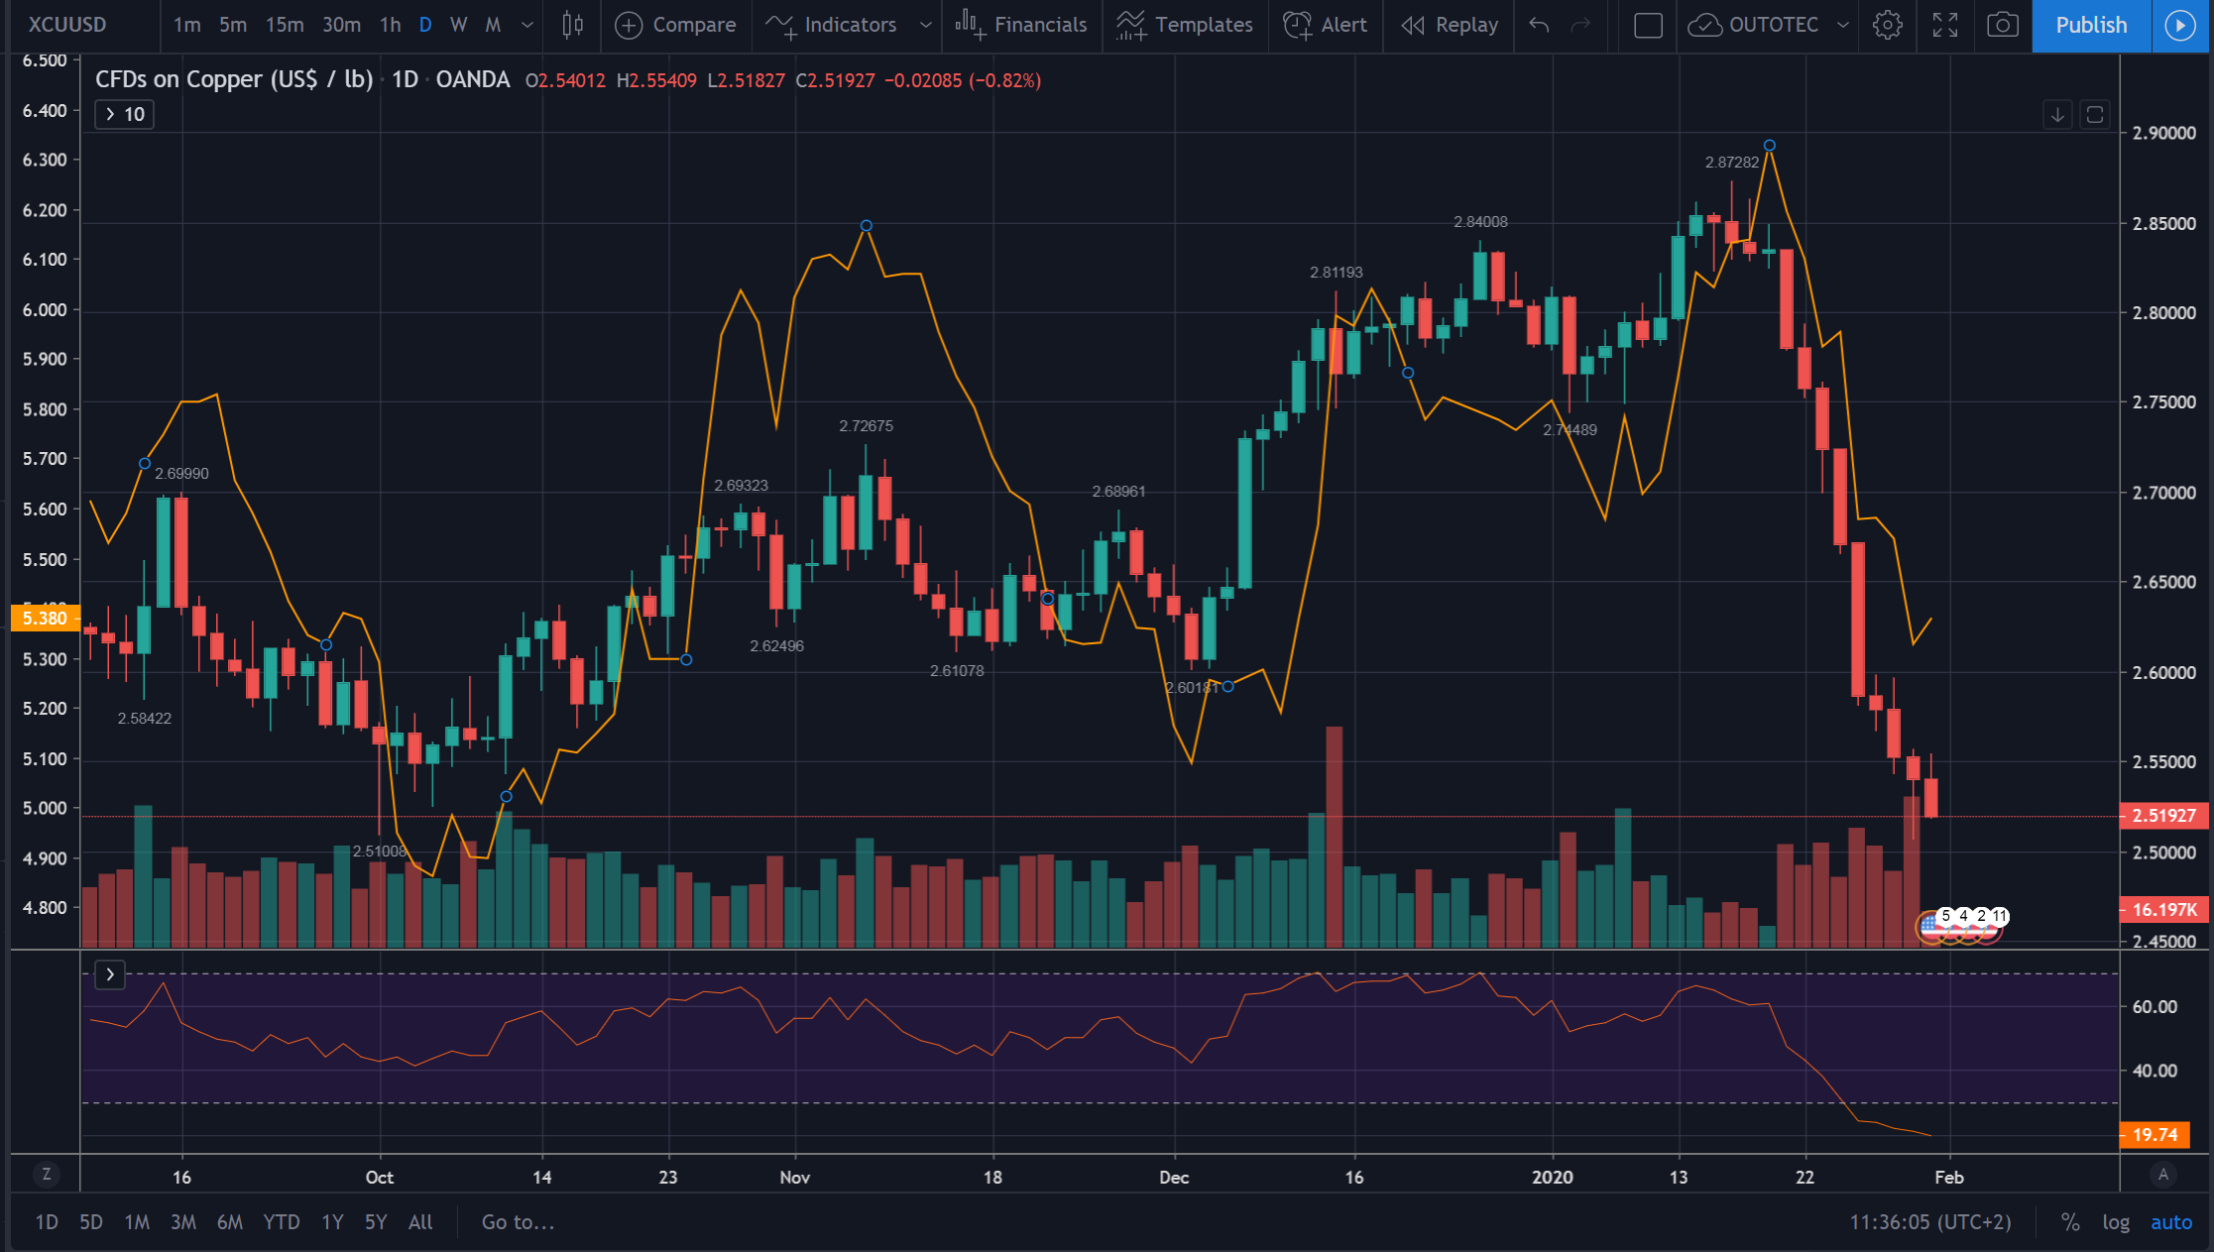Viewport: 2214px width, 1252px height.
Task: Click the play button next to Publish
Action: [x=2179, y=25]
